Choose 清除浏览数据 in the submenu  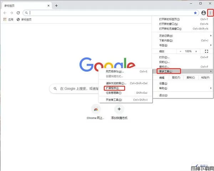coord(126,83)
